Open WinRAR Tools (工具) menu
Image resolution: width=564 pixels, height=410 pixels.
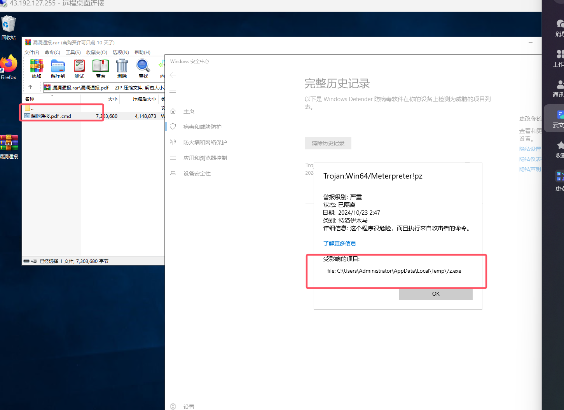(x=73, y=52)
